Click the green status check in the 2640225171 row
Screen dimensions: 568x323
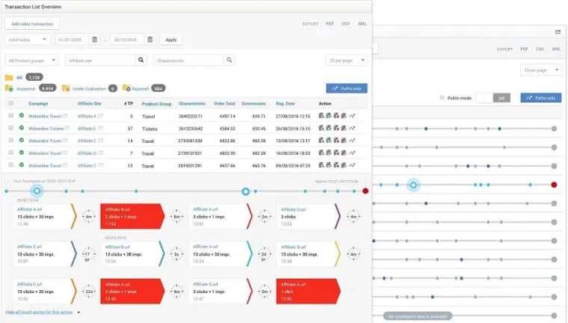(22, 116)
